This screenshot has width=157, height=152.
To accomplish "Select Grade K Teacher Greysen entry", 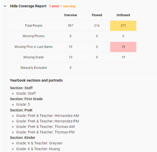I will 39,143.
